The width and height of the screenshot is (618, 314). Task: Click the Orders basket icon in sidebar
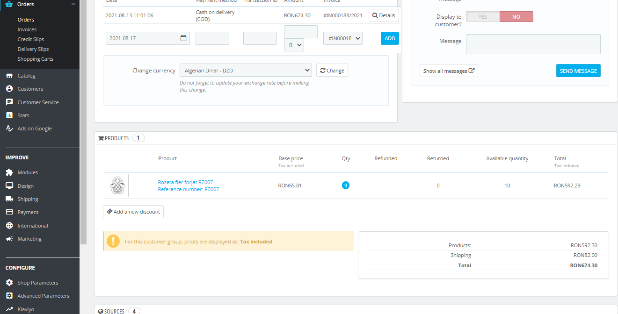click(9, 4)
